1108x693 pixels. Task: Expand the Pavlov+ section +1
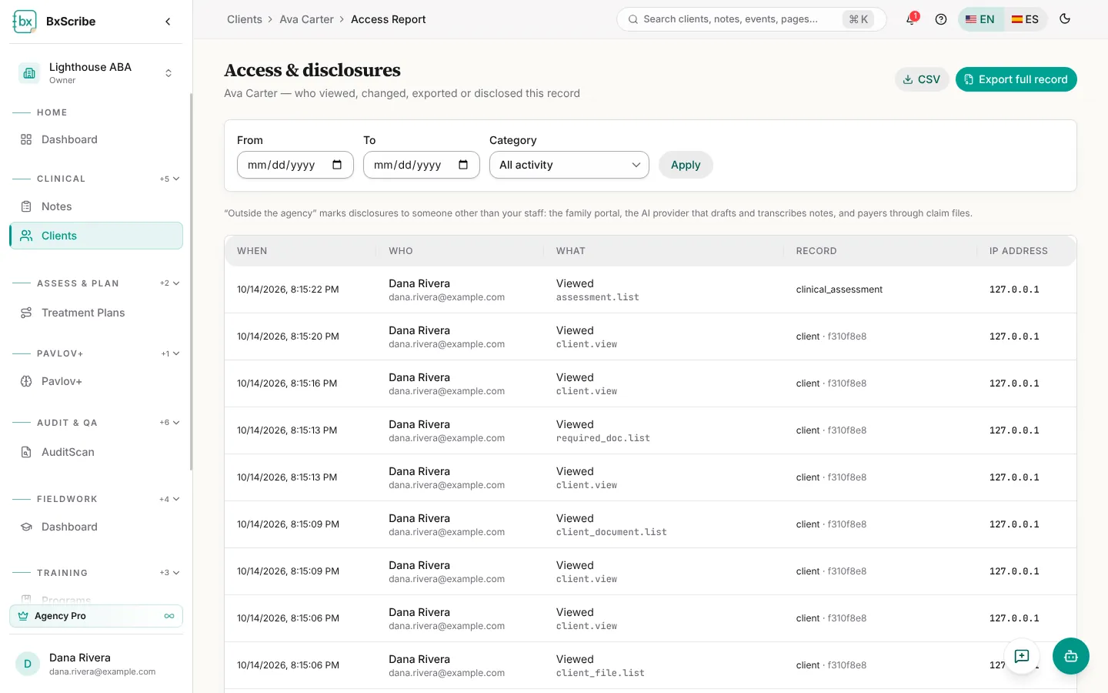(171, 353)
